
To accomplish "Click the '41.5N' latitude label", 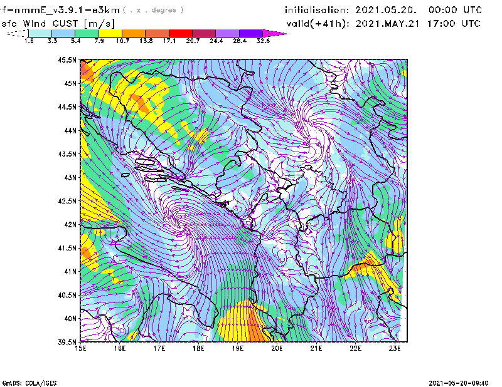I will [67, 248].
